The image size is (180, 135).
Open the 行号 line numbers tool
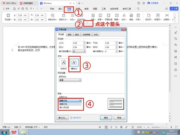coord(138,17)
